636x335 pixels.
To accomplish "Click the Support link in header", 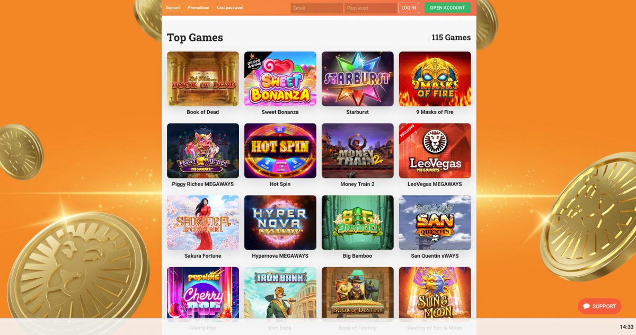I will 173,8.
